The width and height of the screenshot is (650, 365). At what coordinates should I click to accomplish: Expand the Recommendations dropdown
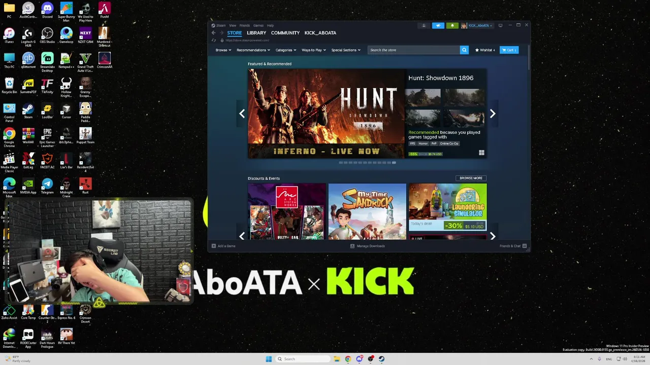pyautogui.click(x=253, y=50)
